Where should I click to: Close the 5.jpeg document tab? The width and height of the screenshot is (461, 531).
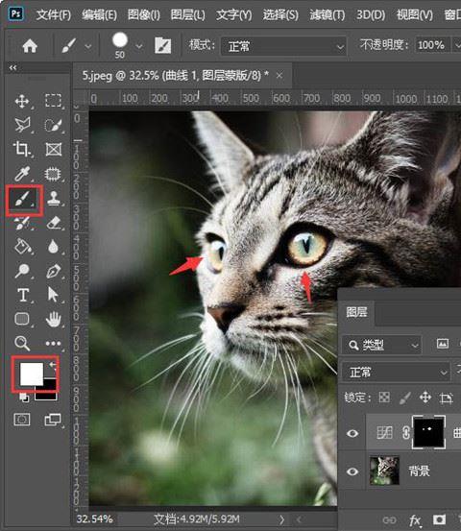click(x=279, y=76)
